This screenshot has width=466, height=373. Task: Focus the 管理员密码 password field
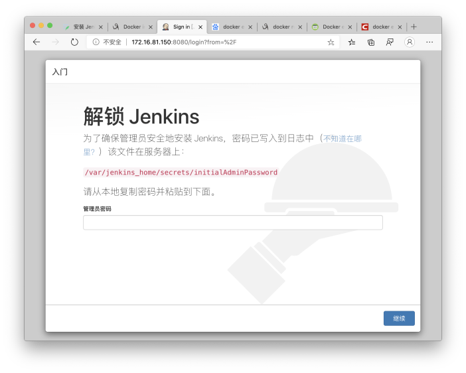tap(233, 222)
